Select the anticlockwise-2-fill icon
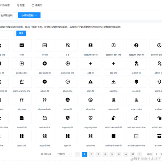162x162 pixels. pos(113,118)
